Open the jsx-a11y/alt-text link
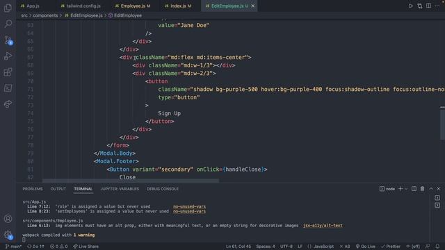Screen dimensions: 445x250 coord(323,225)
